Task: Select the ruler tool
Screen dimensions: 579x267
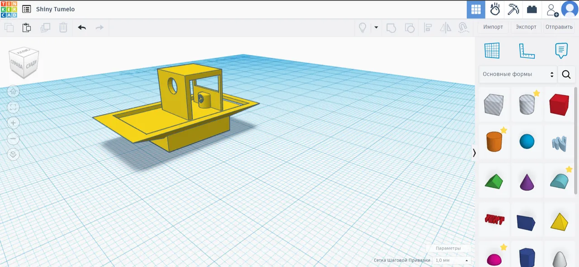Action: [527, 51]
